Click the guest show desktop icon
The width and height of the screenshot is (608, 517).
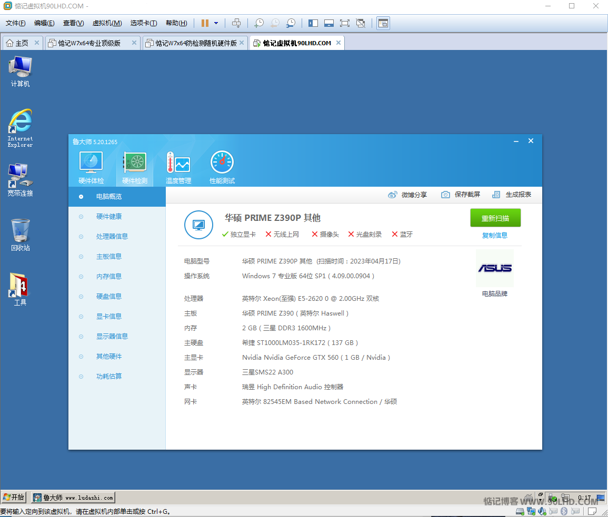tap(601, 498)
